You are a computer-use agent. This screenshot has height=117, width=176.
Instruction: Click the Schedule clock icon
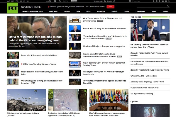point(114,1)
